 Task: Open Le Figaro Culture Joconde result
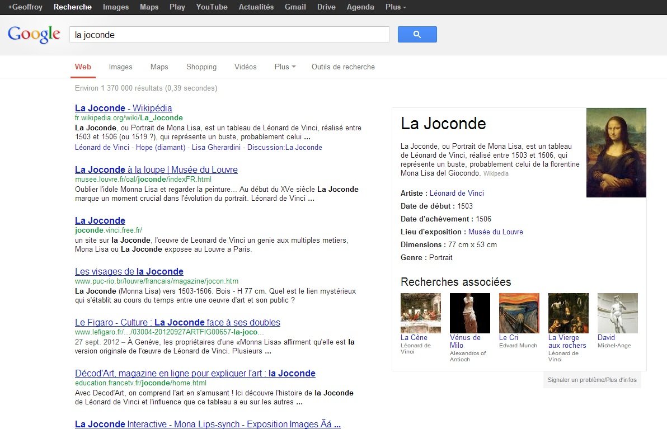(177, 322)
